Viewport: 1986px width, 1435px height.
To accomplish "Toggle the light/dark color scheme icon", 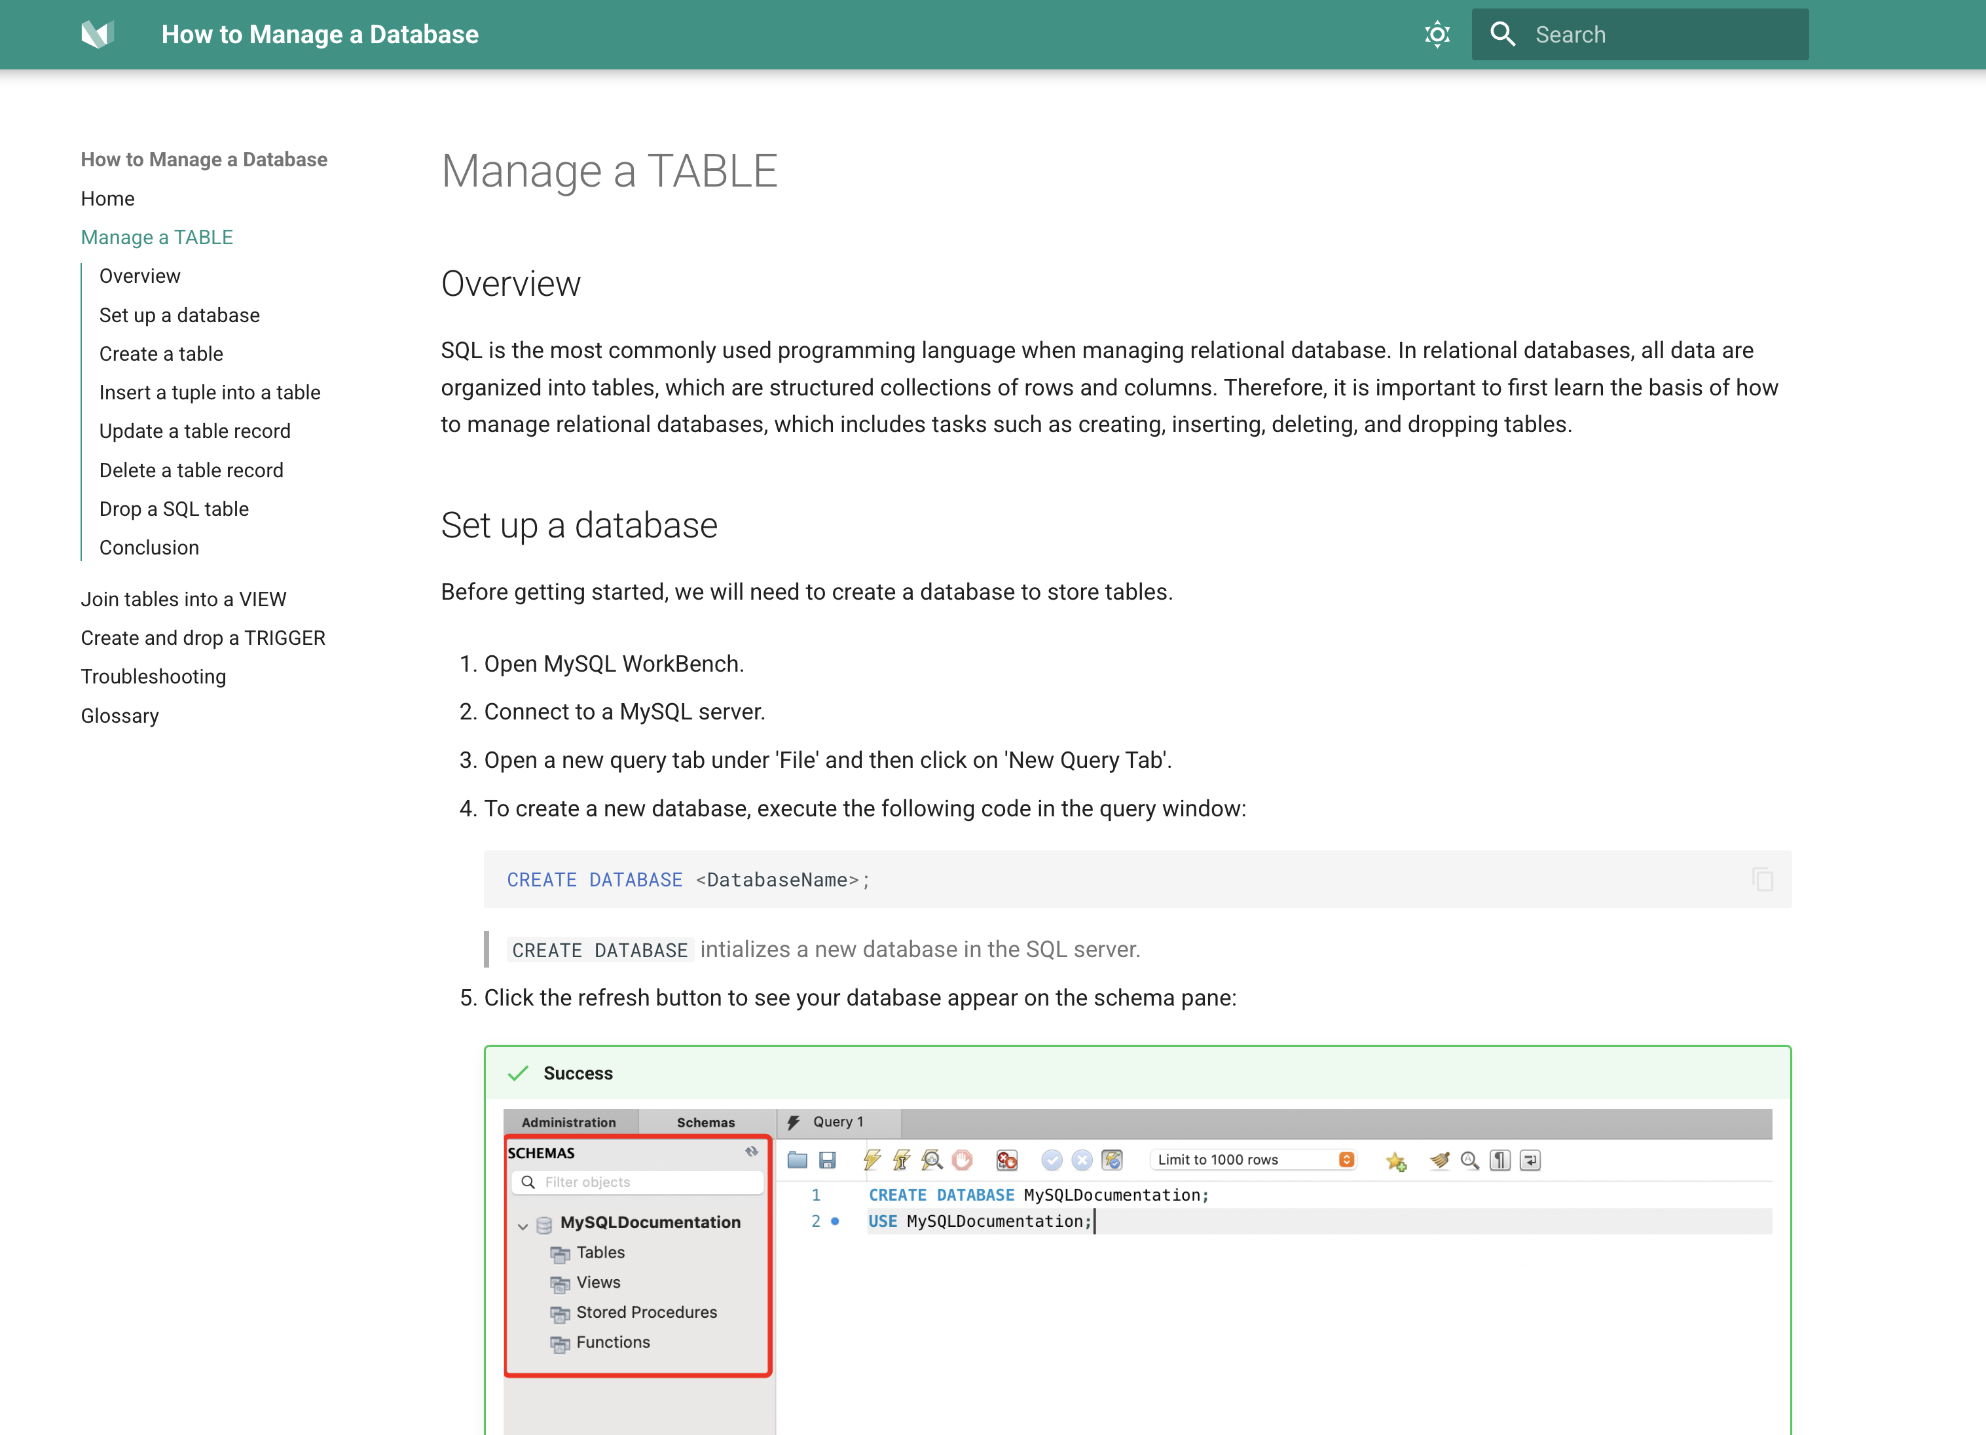I will pyautogui.click(x=1437, y=34).
